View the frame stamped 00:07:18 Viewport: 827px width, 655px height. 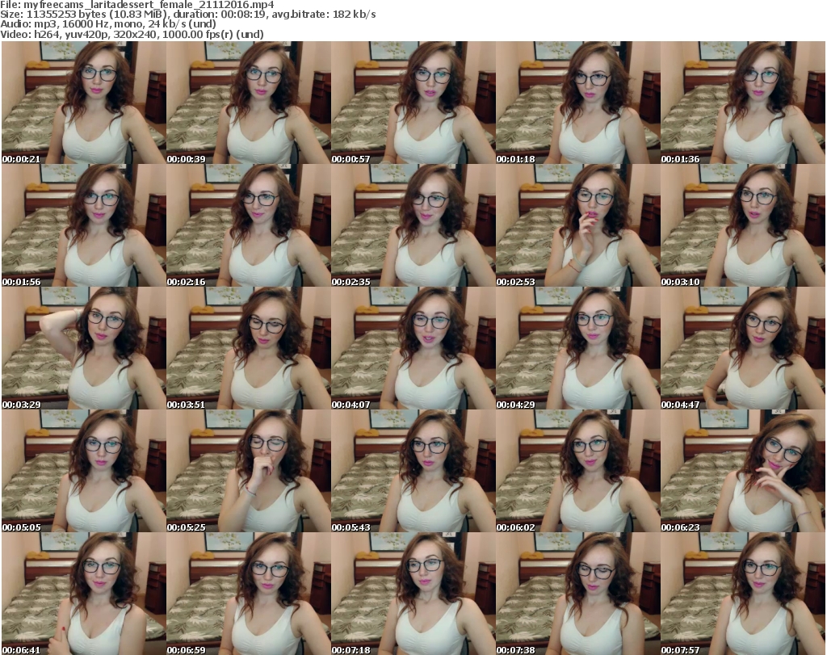(413, 594)
